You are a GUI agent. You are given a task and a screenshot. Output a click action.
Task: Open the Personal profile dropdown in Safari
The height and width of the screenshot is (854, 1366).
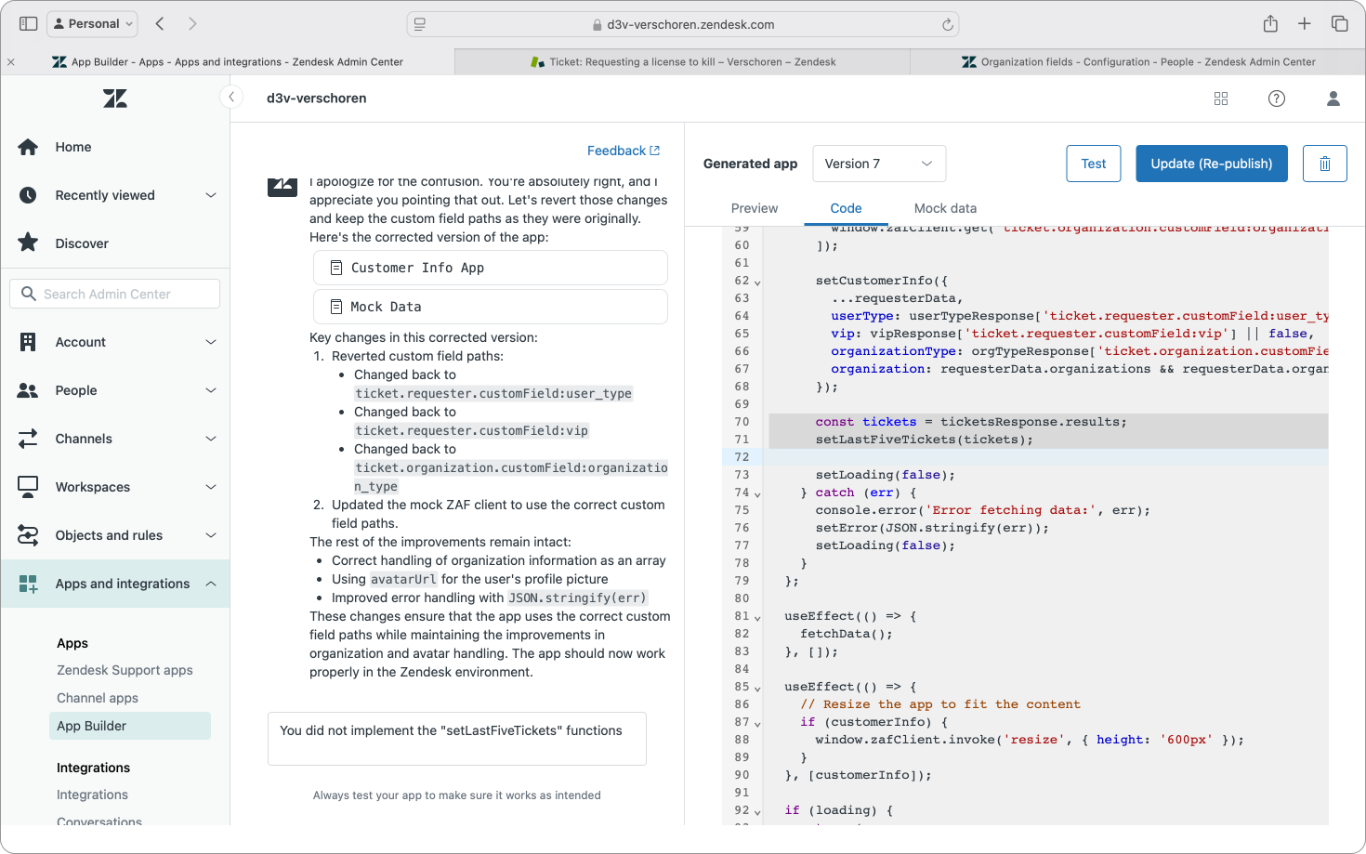[x=92, y=23]
